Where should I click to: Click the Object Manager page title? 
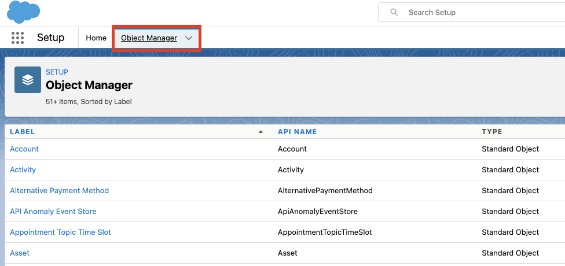click(89, 86)
